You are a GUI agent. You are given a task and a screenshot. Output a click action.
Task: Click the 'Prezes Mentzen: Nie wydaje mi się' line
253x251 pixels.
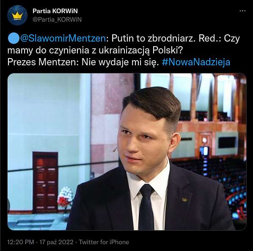[x=83, y=62]
